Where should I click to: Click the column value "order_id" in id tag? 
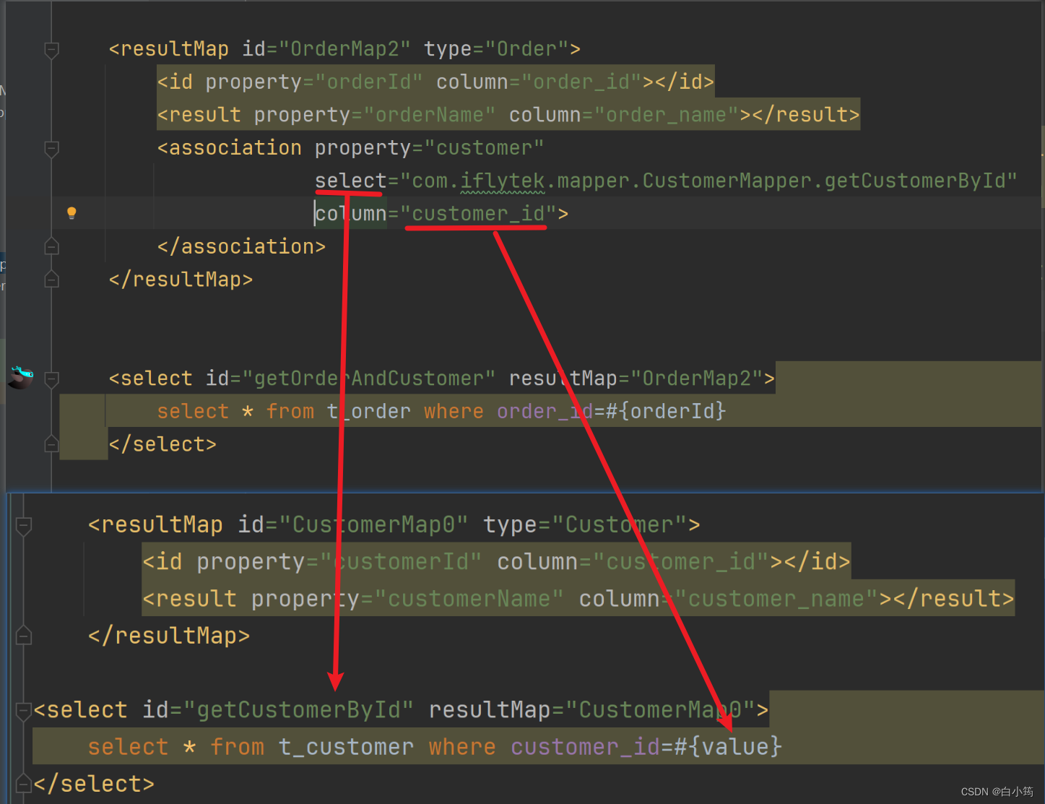(581, 82)
